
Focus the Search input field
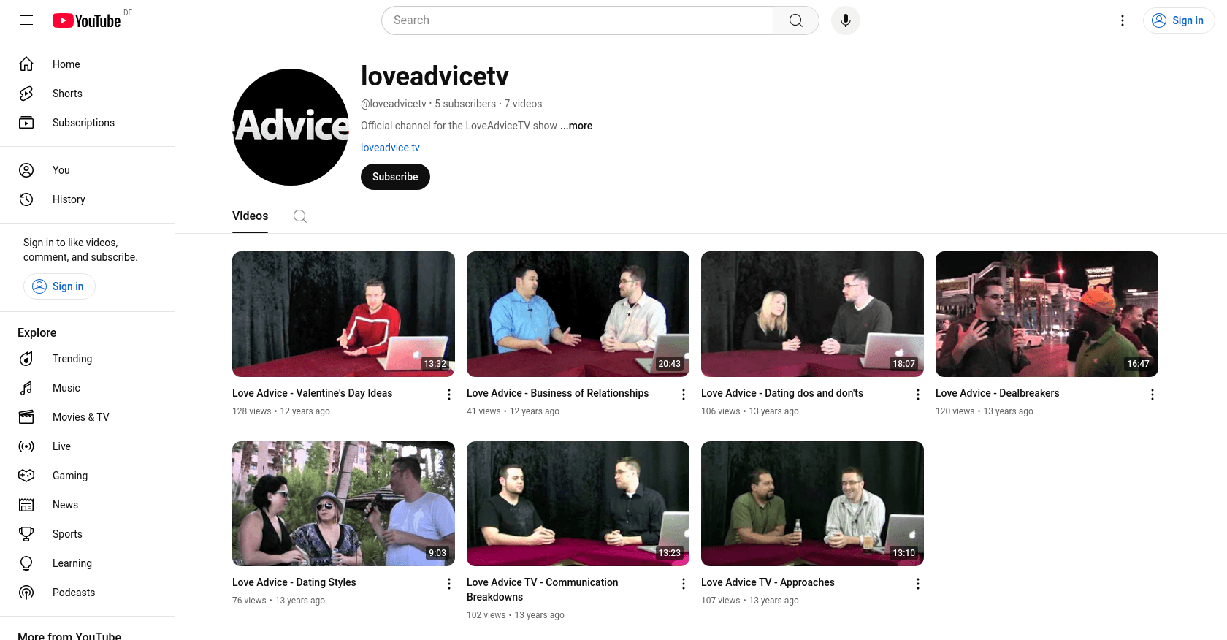pos(577,20)
